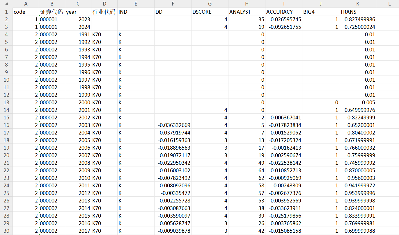The image size is (399, 235).
Task: Select column F by its header
Action: point(173,4)
